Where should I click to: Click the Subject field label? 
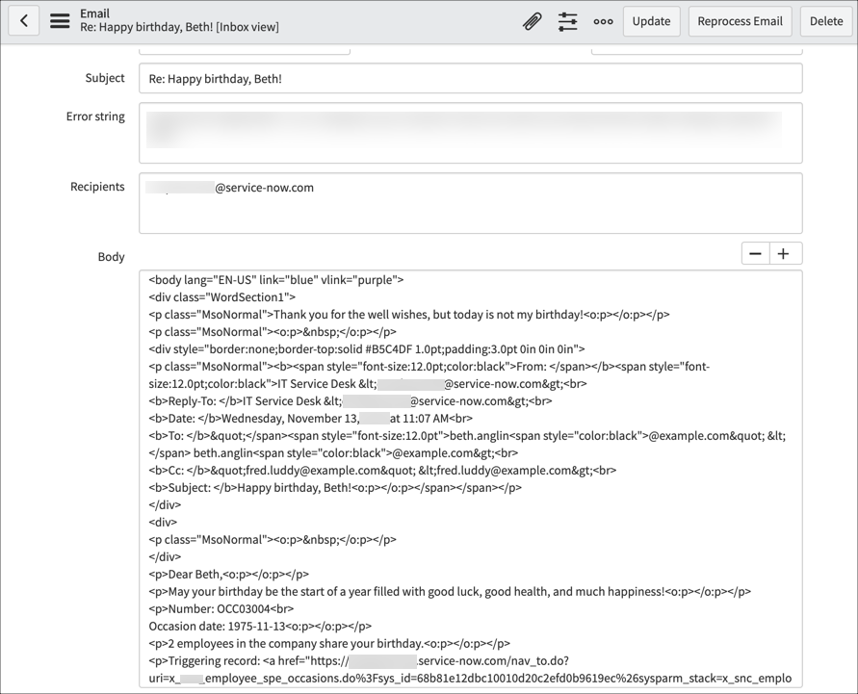click(x=104, y=78)
